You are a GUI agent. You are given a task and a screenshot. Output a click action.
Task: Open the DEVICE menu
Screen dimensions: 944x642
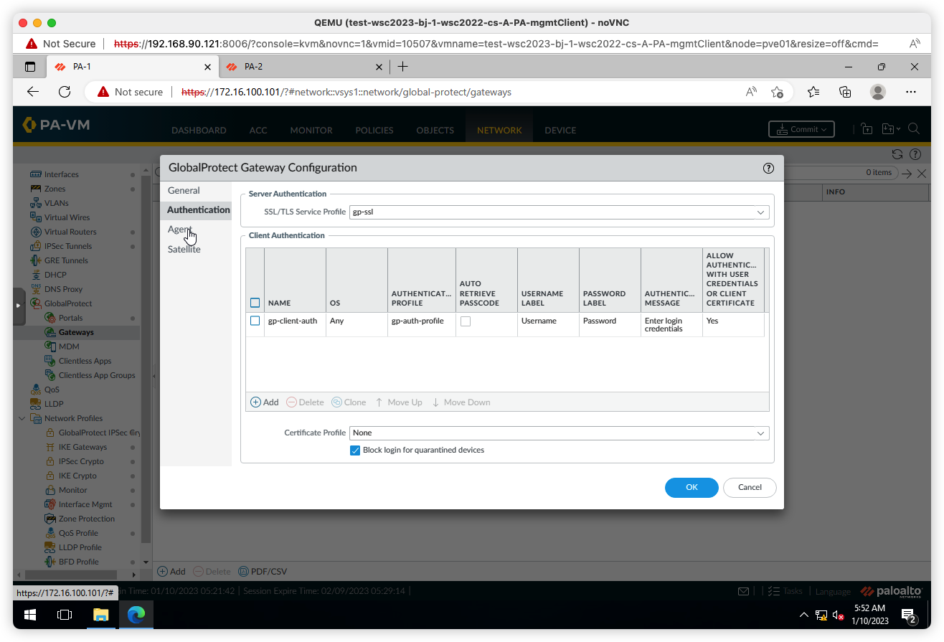[560, 131]
